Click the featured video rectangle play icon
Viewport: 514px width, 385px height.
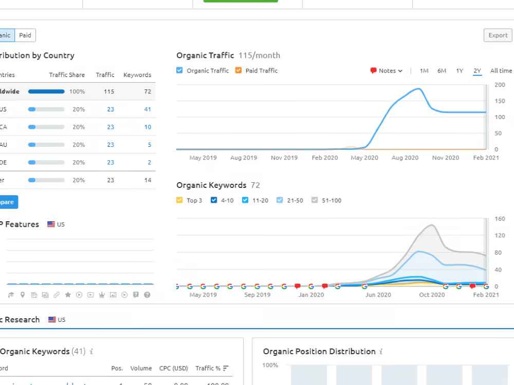coord(90,295)
